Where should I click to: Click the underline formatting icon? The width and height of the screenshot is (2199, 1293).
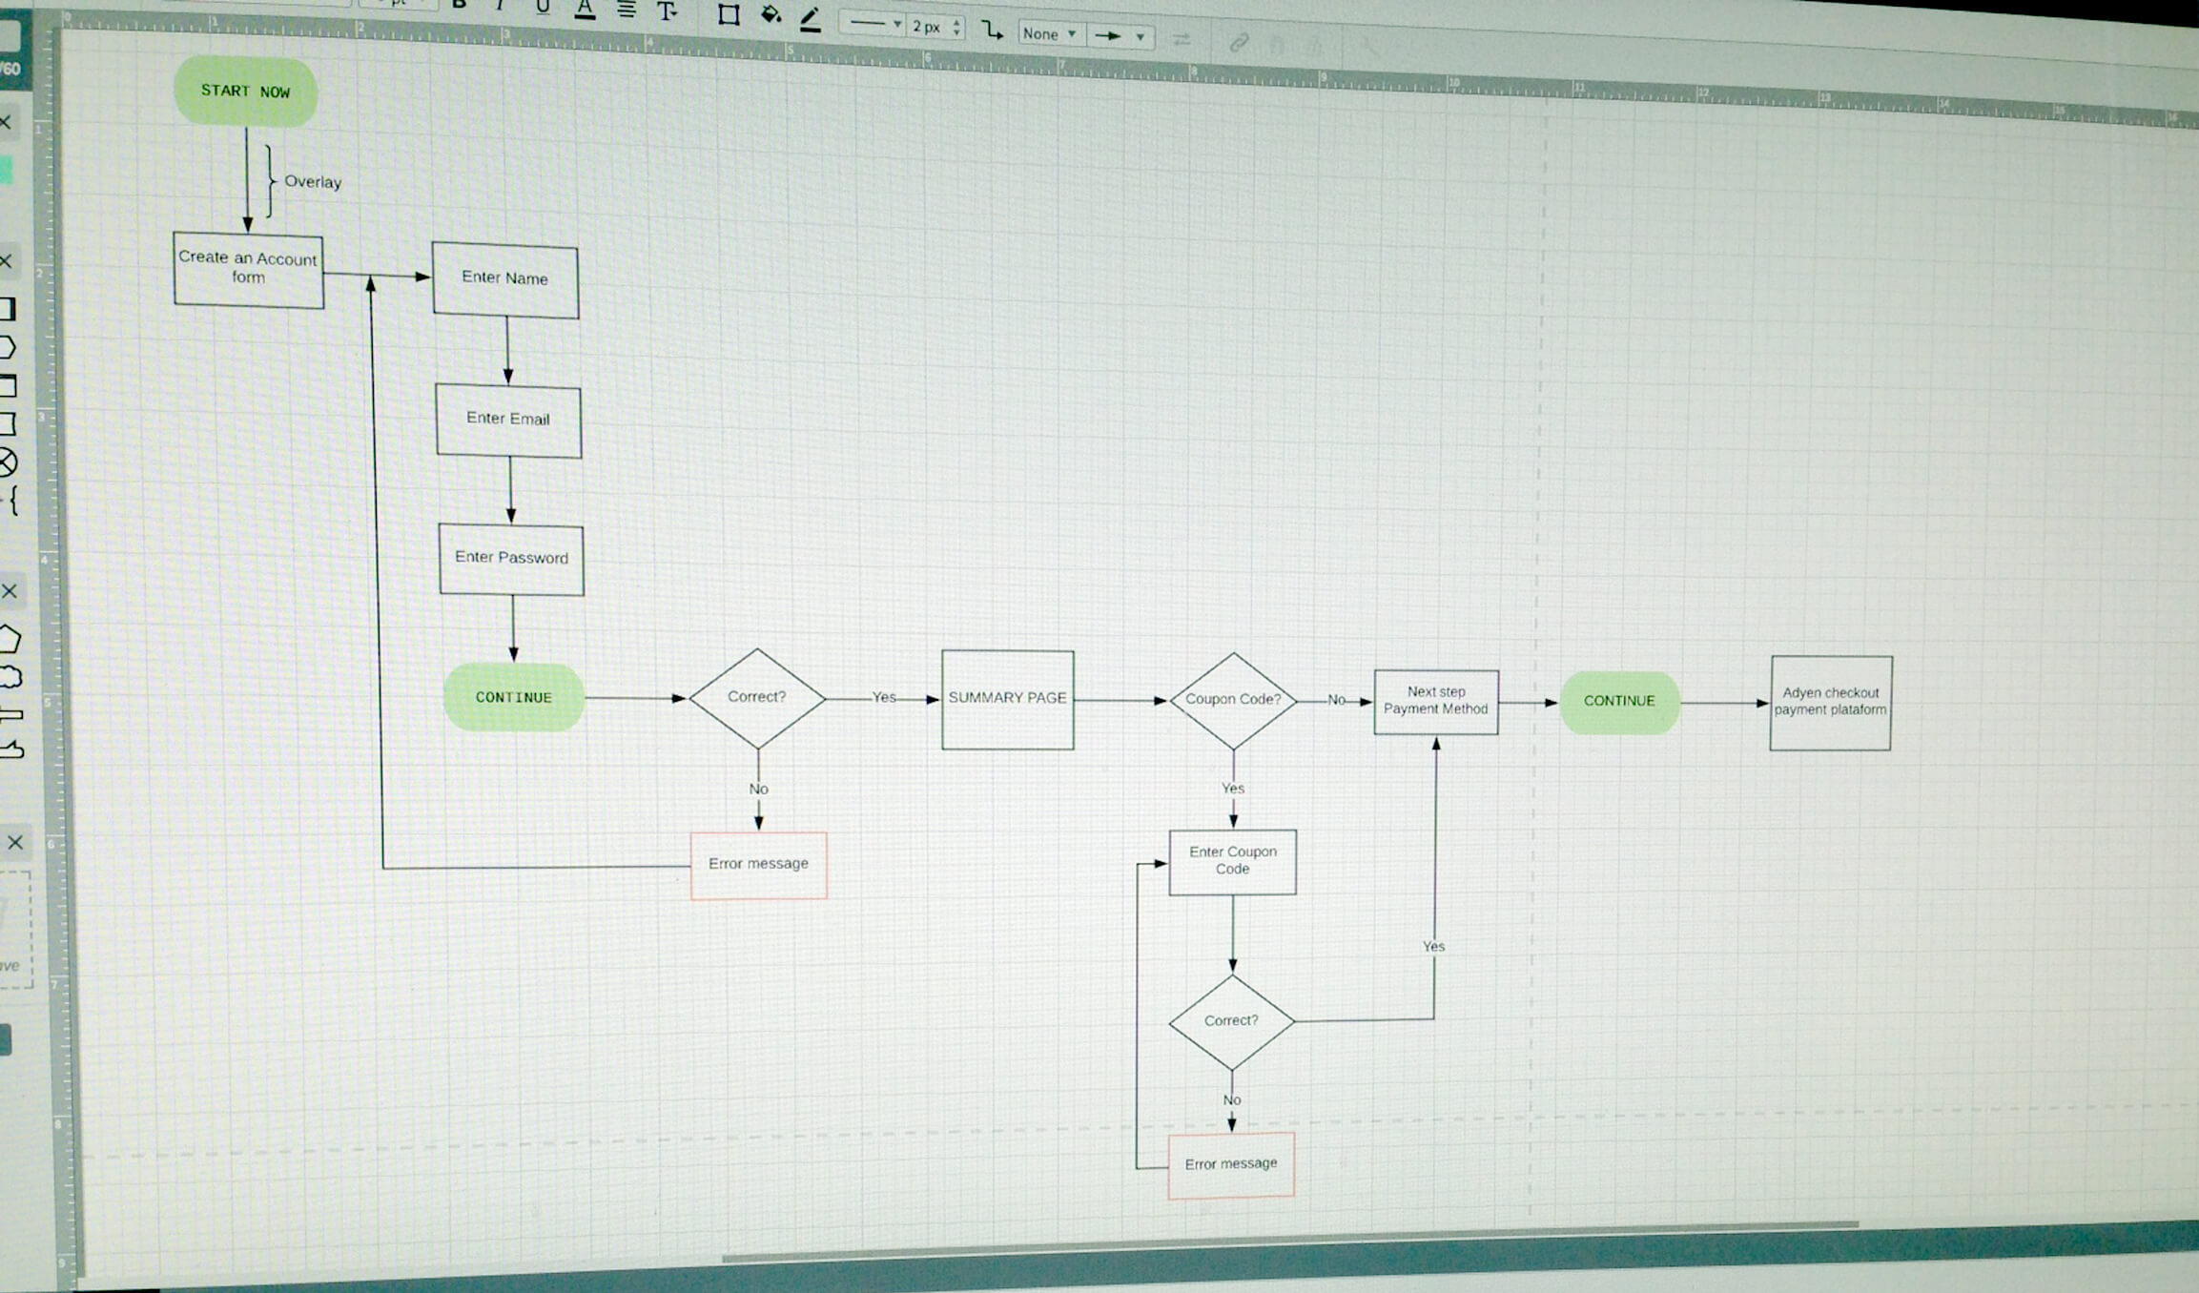(x=543, y=8)
